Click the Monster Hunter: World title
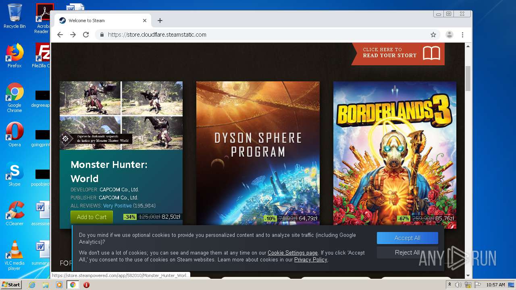Viewport: 516px width, 290px height. point(109,172)
